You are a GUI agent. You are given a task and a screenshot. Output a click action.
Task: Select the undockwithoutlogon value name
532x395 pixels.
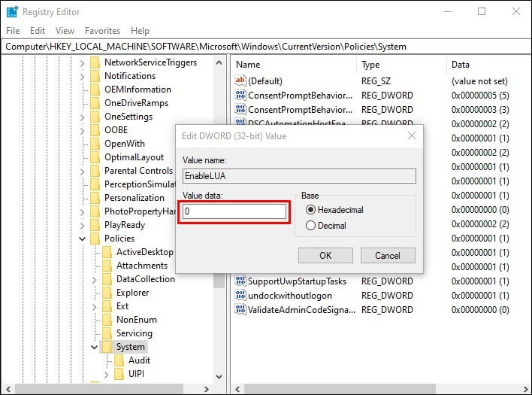click(290, 296)
